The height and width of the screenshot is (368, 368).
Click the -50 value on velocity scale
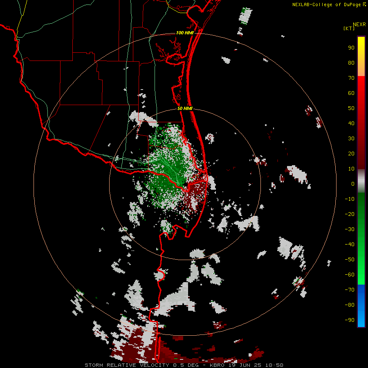point(350,260)
